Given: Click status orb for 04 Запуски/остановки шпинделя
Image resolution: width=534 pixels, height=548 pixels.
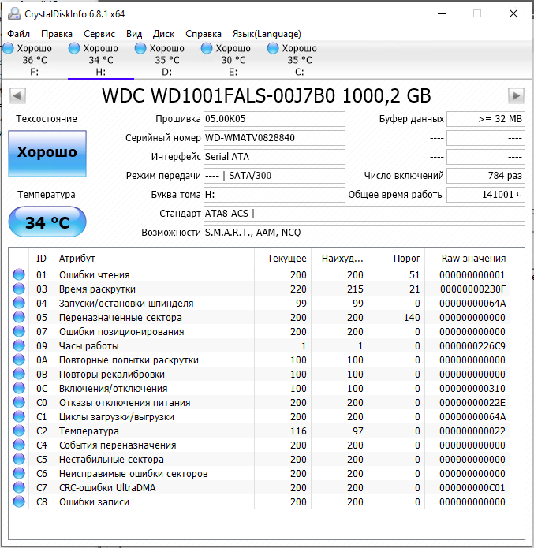Looking at the screenshot, I should (x=19, y=303).
